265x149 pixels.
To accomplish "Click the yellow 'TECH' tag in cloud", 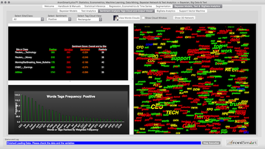I will (172, 113).
